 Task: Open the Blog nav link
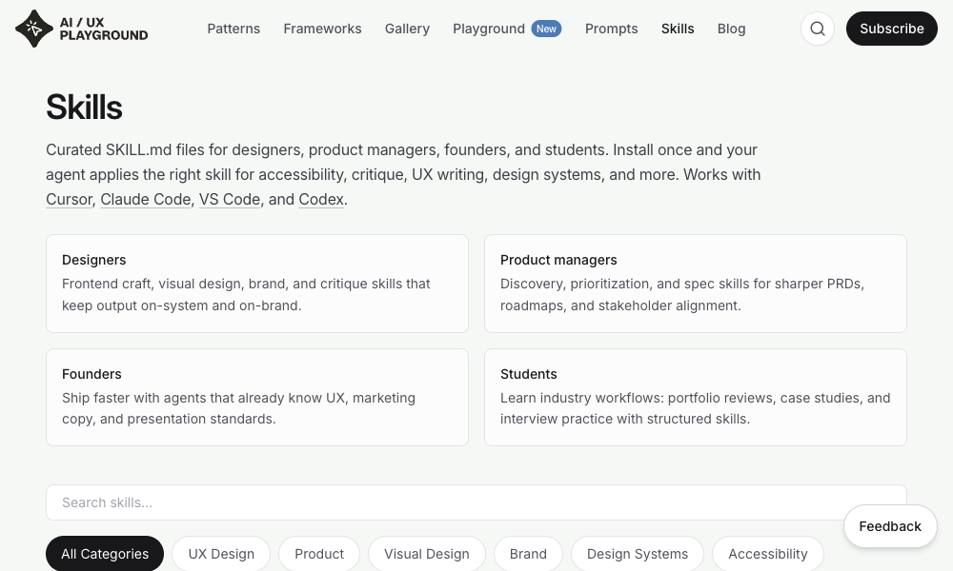(731, 29)
